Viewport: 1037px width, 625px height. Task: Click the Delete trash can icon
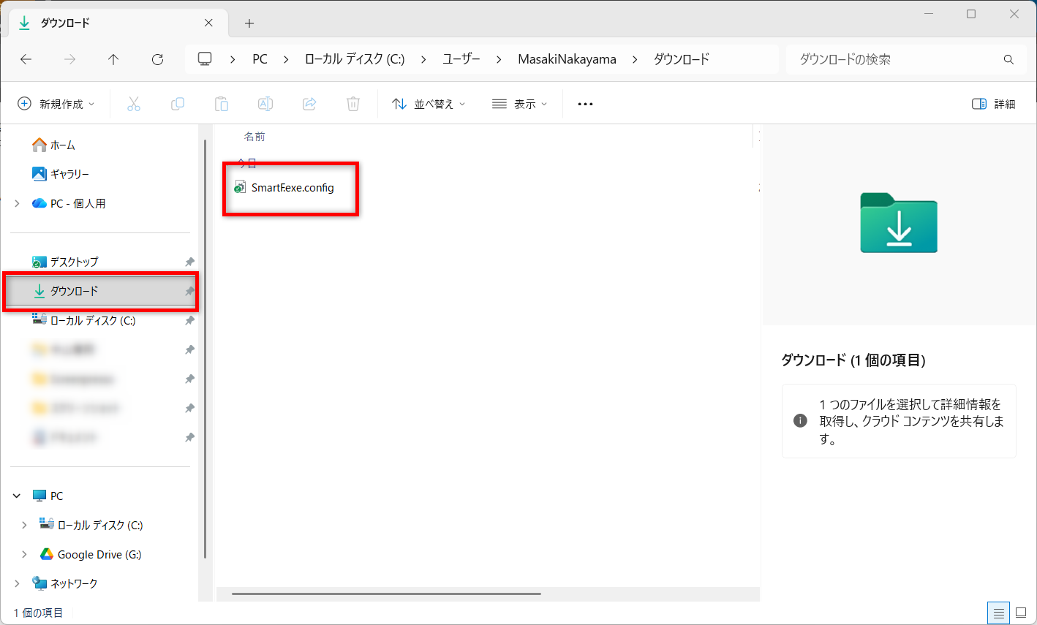[353, 104]
